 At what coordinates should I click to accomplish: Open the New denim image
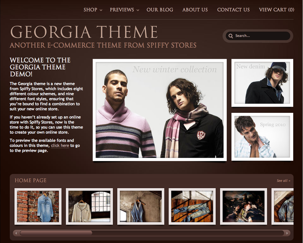click(x=262, y=83)
